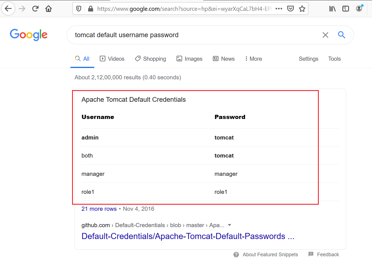
Task: Open the tracking protection shield icon
Action: click(79, 9)
